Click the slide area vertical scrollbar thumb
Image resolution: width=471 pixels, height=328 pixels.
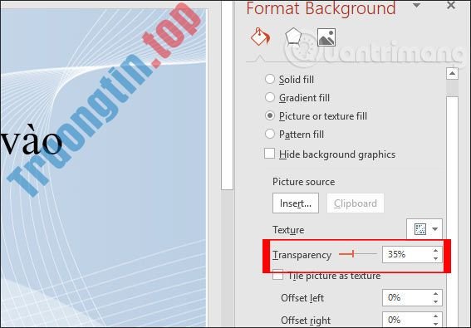(227, 95)
